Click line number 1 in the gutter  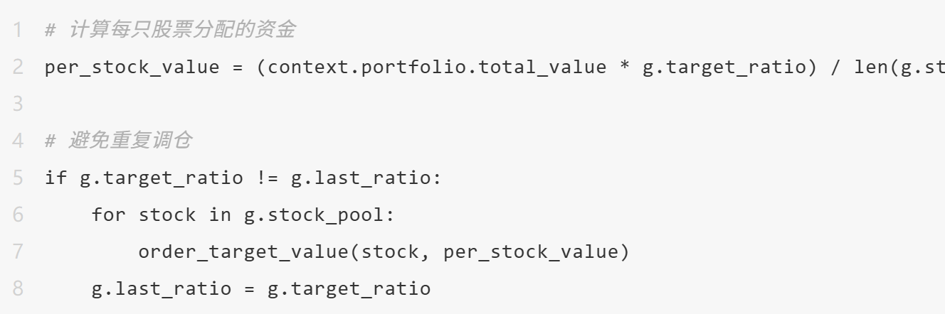pyautogui.click(x=17, y=31)
